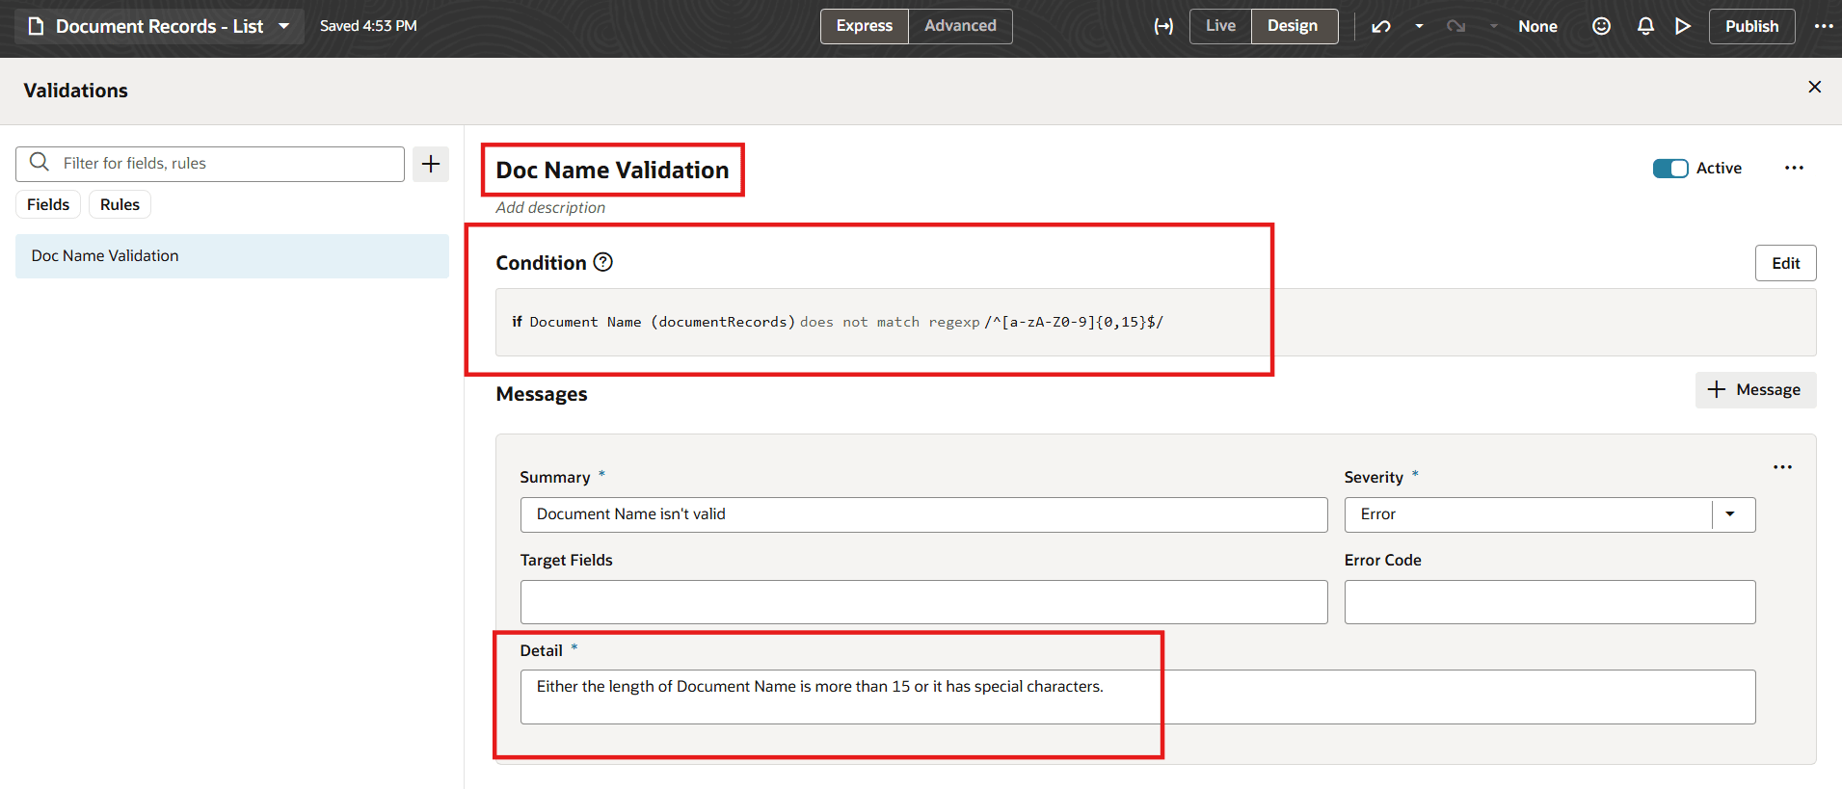Open the message card options menu
This screenshot has width=1842, height=789.
tap(1782, 467)
